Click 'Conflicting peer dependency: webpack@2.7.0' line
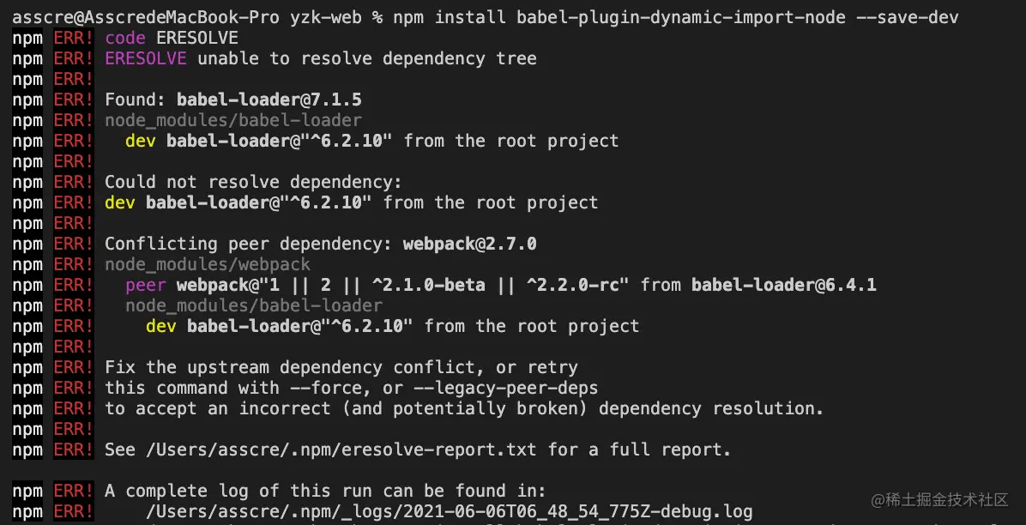Image resolution: width=1026 pixels, height=525 pixels. (321, 244)
